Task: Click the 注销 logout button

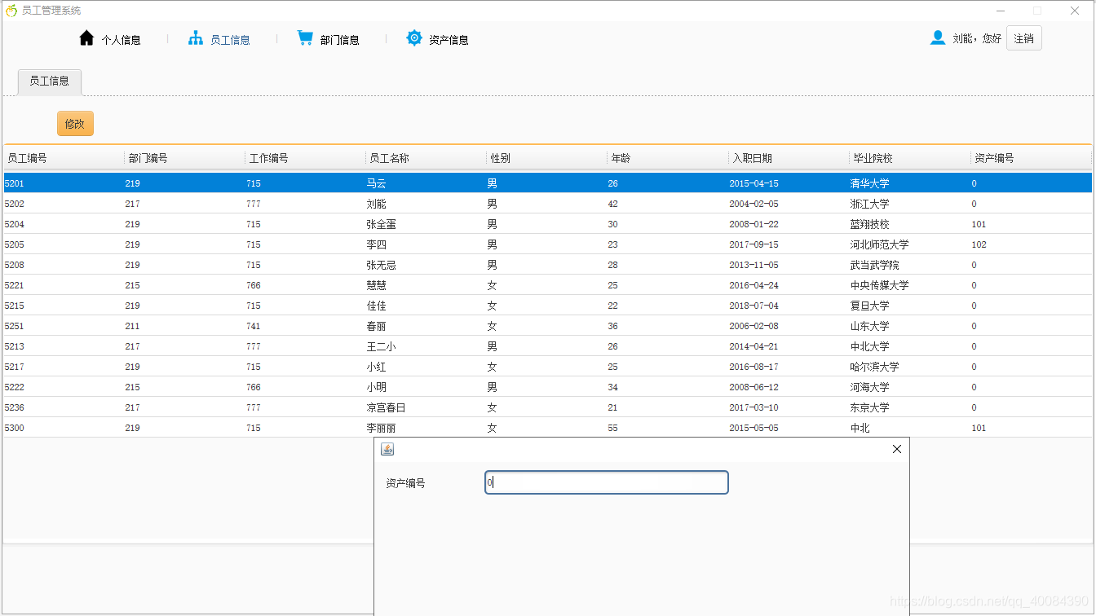Action: point(1024,38)
